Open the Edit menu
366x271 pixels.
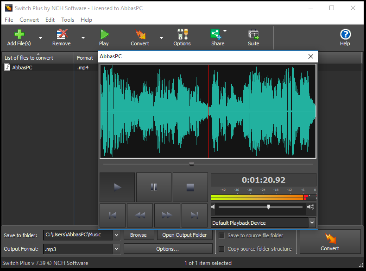tap(50, 20)
